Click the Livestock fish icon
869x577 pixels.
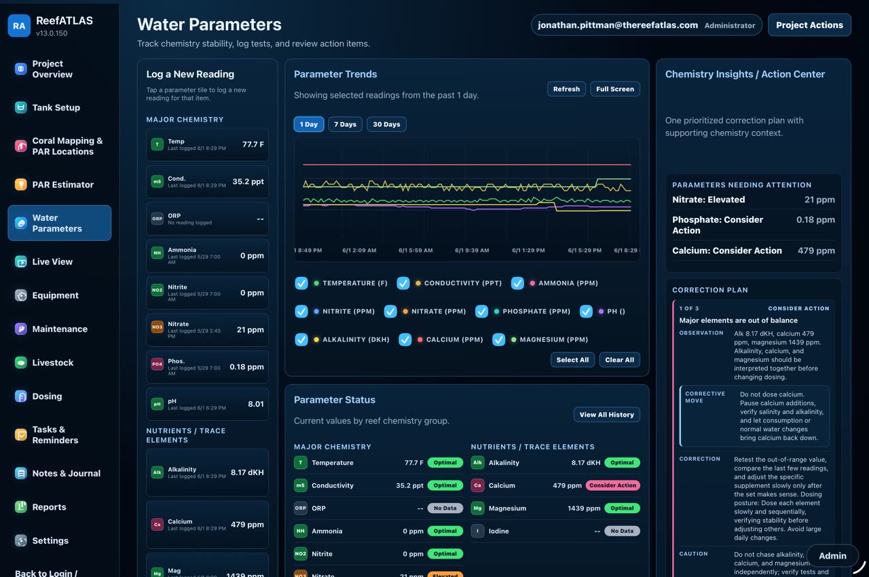tap(20, 362)
